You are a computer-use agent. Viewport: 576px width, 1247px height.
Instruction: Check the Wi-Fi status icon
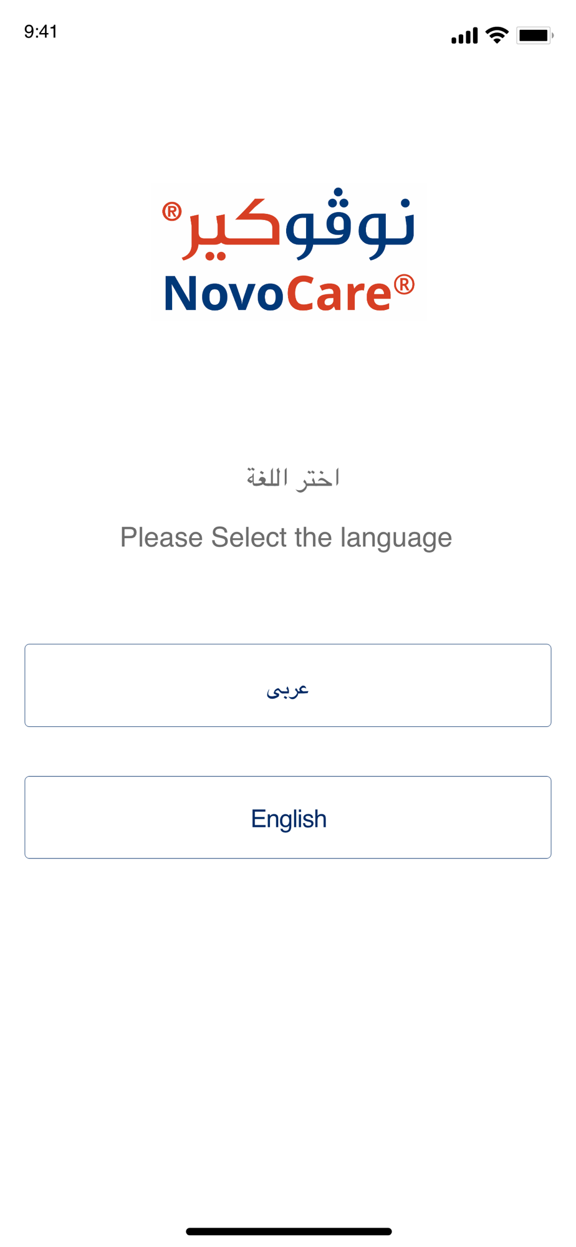click(497, 35)
